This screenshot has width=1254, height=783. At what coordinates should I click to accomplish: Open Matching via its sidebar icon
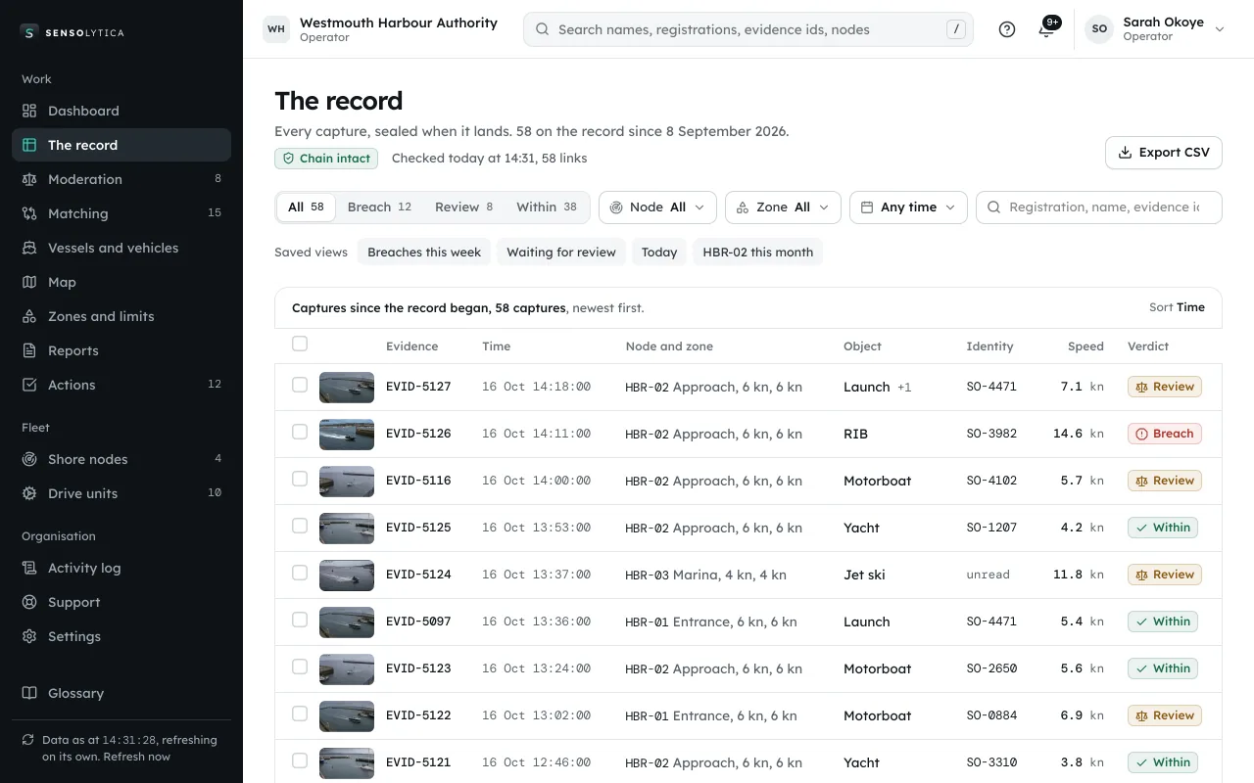pos(29,213)
